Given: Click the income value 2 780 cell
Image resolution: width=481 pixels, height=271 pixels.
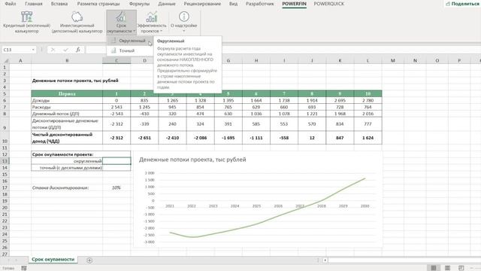Looking at the screenshot, I should 368,100.
